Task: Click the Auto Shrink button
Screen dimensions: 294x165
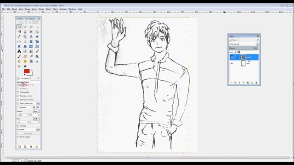Action: point(28,133)
